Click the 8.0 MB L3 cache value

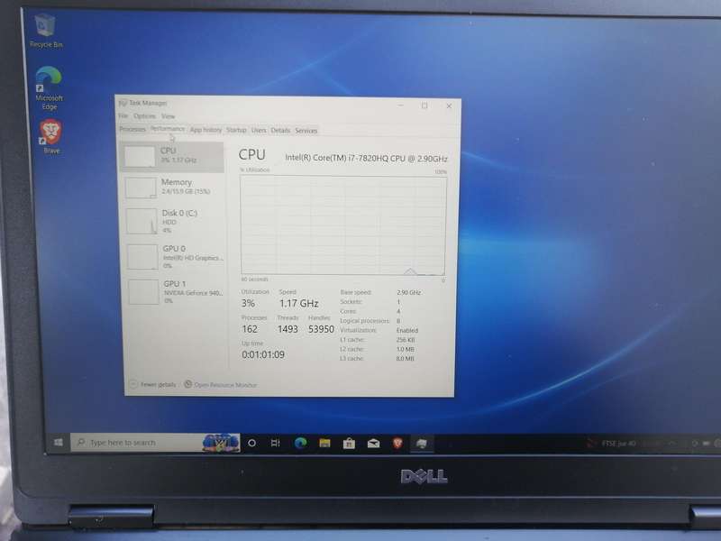tap(405, 358)
